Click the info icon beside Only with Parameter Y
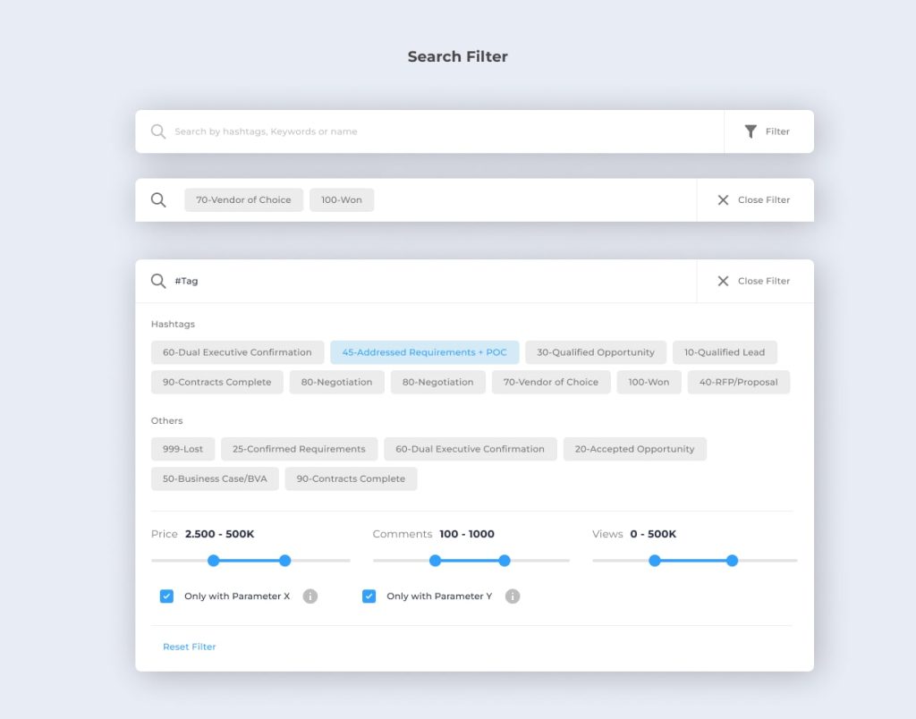Viewport: 916px width, 719px height. tap(513, 596)
